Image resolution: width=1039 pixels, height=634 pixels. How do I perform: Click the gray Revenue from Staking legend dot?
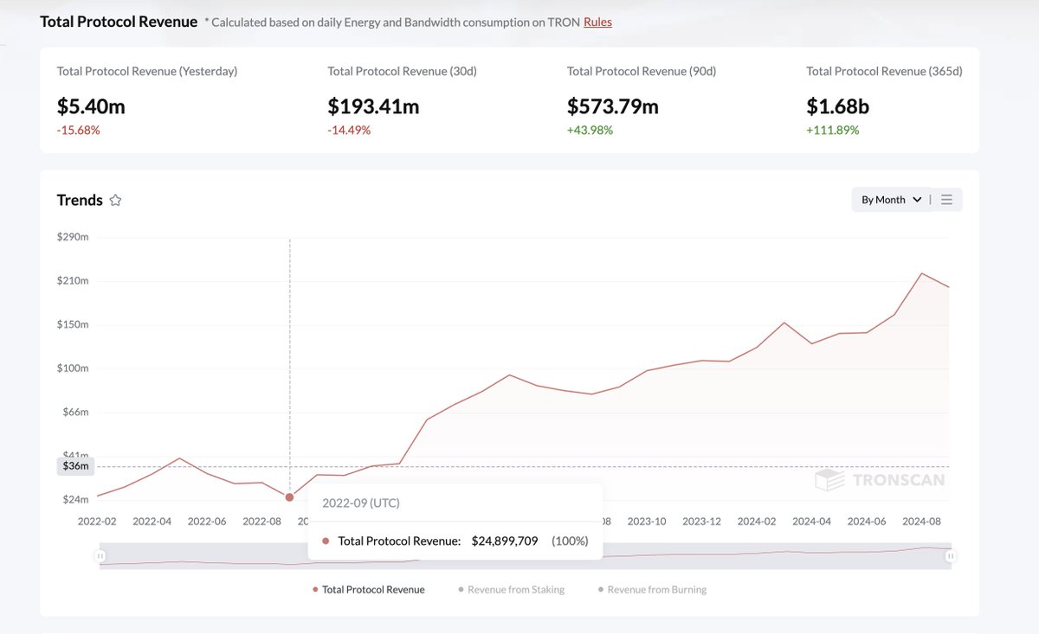point(459,589)
